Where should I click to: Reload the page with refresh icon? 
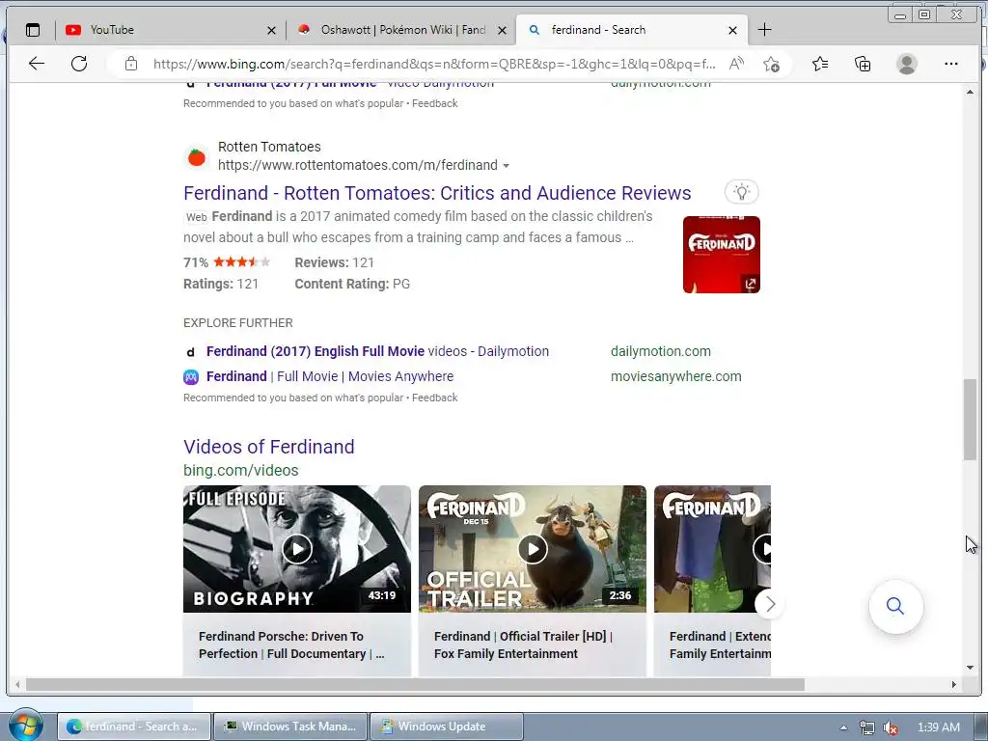[79, 64]
